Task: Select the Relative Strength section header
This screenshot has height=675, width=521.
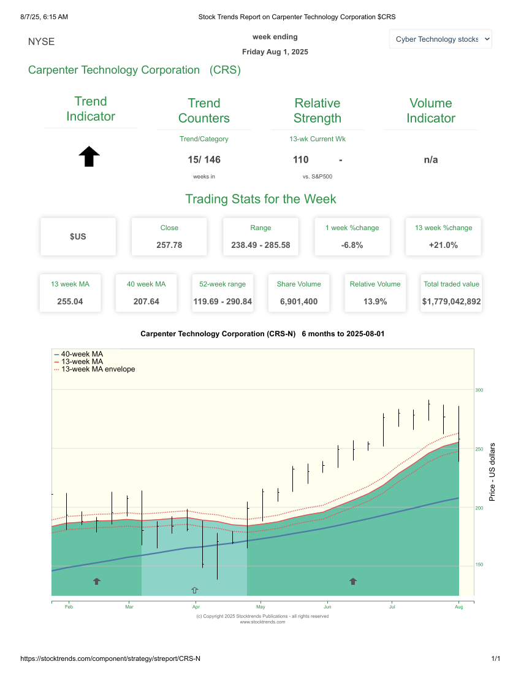Action: point(318,110)
